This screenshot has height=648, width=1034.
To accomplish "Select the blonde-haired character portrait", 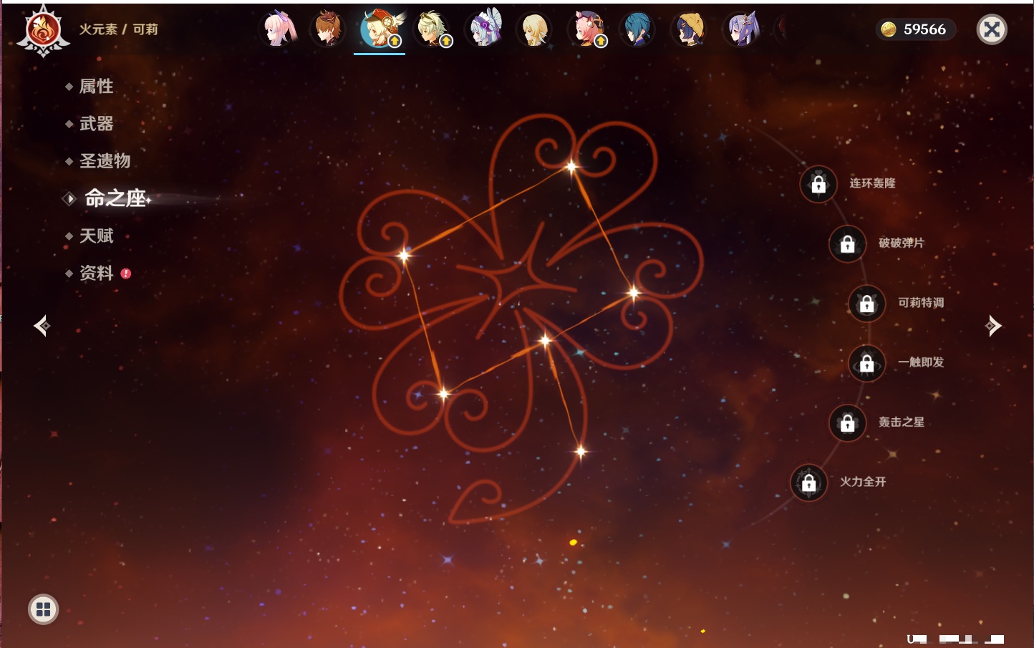I will [x=535, y=29].
